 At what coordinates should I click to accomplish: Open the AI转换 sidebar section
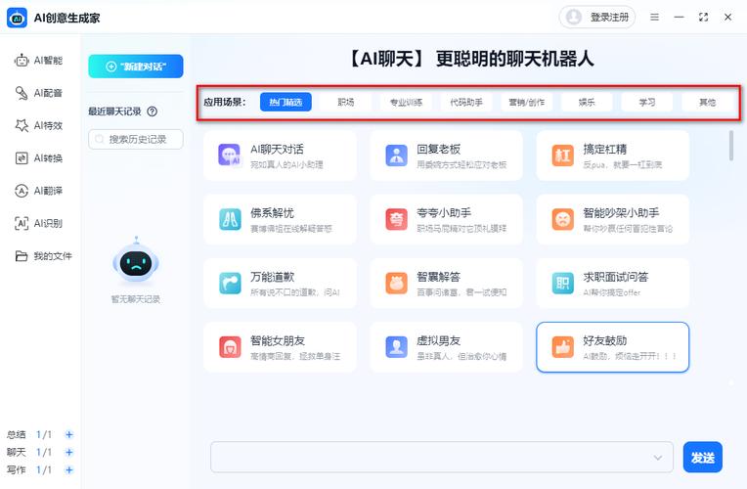(38, 158)
